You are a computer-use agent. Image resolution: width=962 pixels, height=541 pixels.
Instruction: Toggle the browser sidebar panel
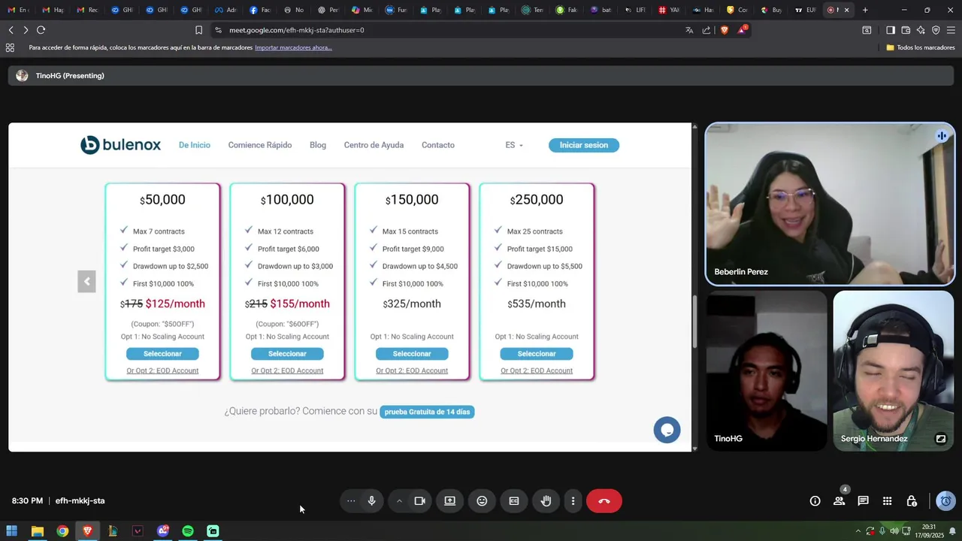[x=890, y=30]
